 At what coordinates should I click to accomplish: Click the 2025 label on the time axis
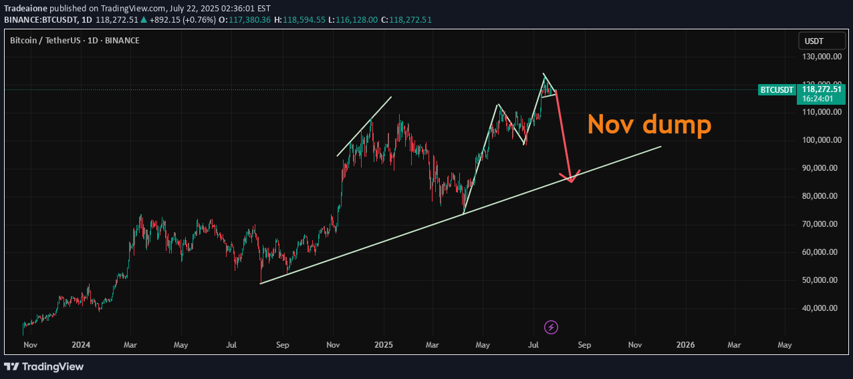click(383, 345)
